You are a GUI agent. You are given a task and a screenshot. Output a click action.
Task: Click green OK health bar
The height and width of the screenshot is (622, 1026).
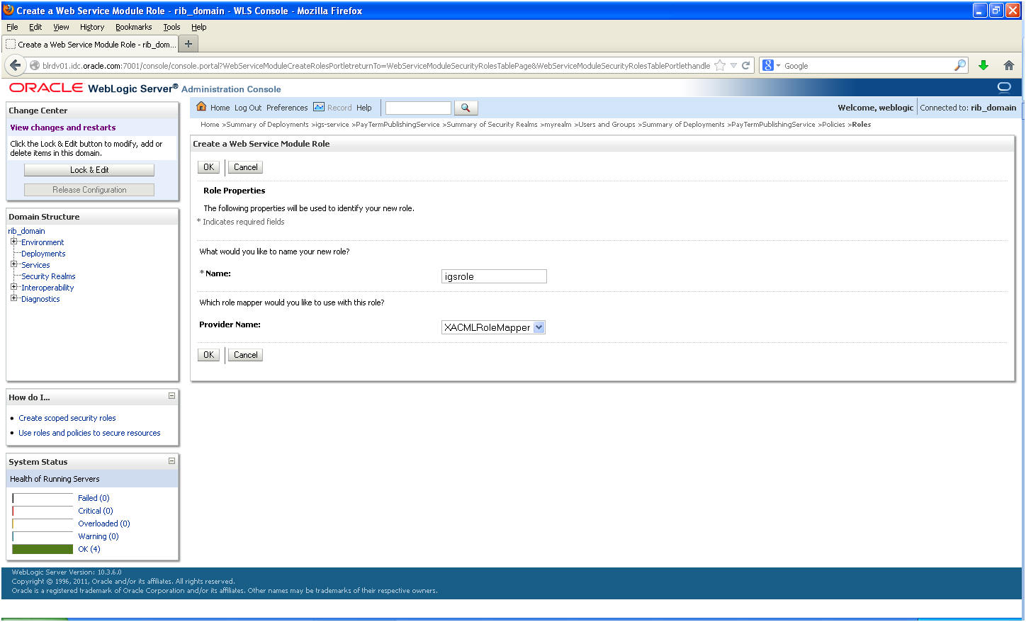(x=43, y=549)
